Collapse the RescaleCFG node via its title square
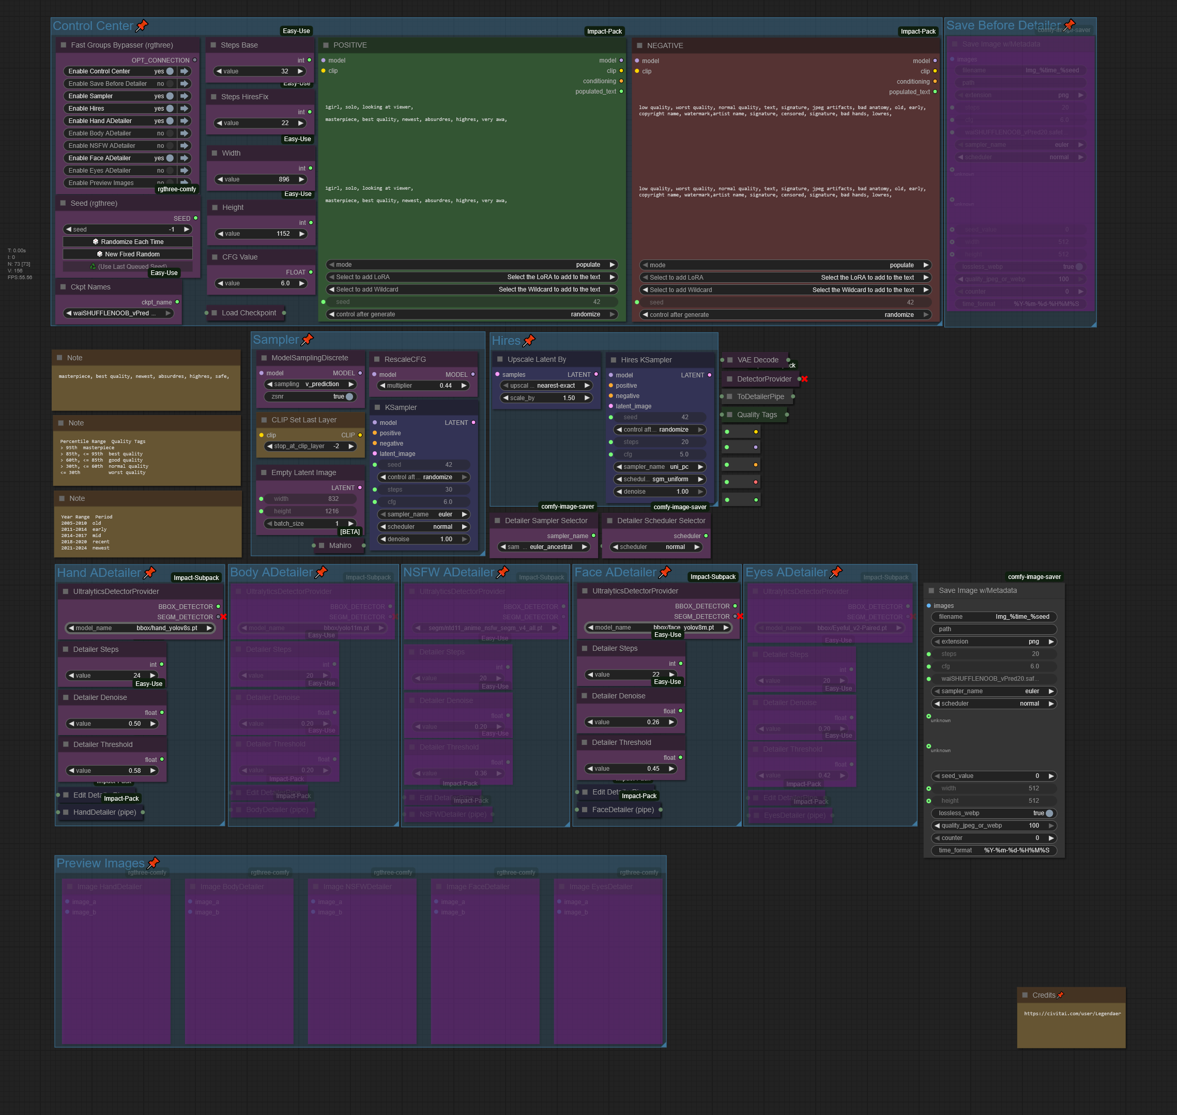This screenshot has width=1177, height=1115. click(377, 359)
